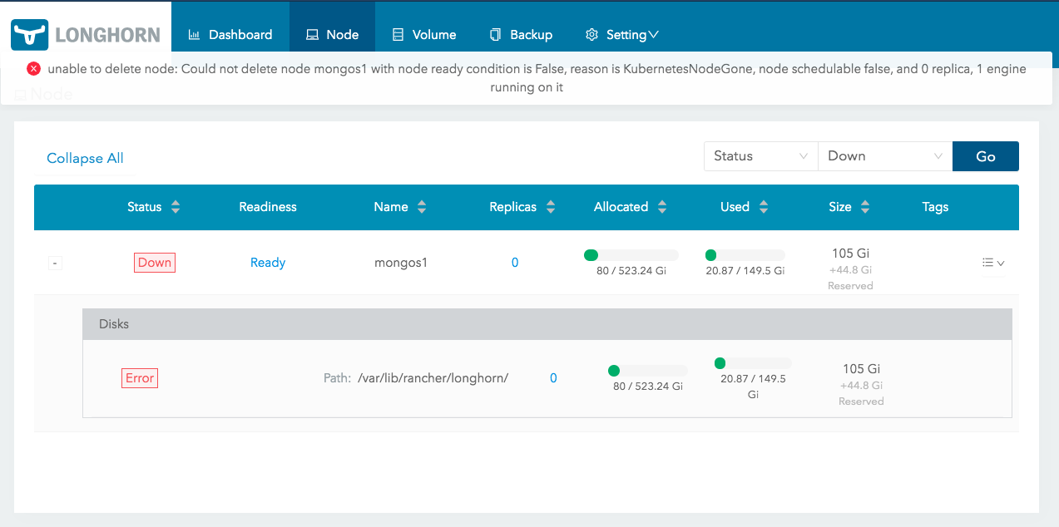Click the Collapse All link
This screenshot has height=527, width=1059.
(84, 158)
